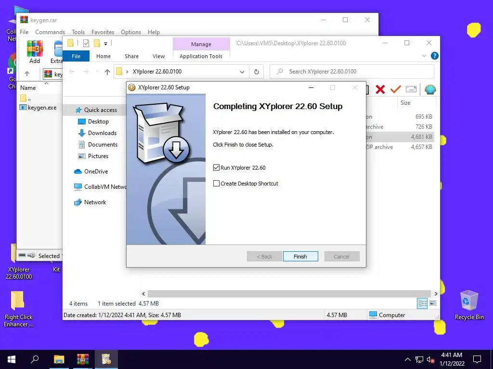Click Finish to close XYplorer Setup
This screenshot has width=493, height=369.
pyautogui.click(x=300, y=257)
